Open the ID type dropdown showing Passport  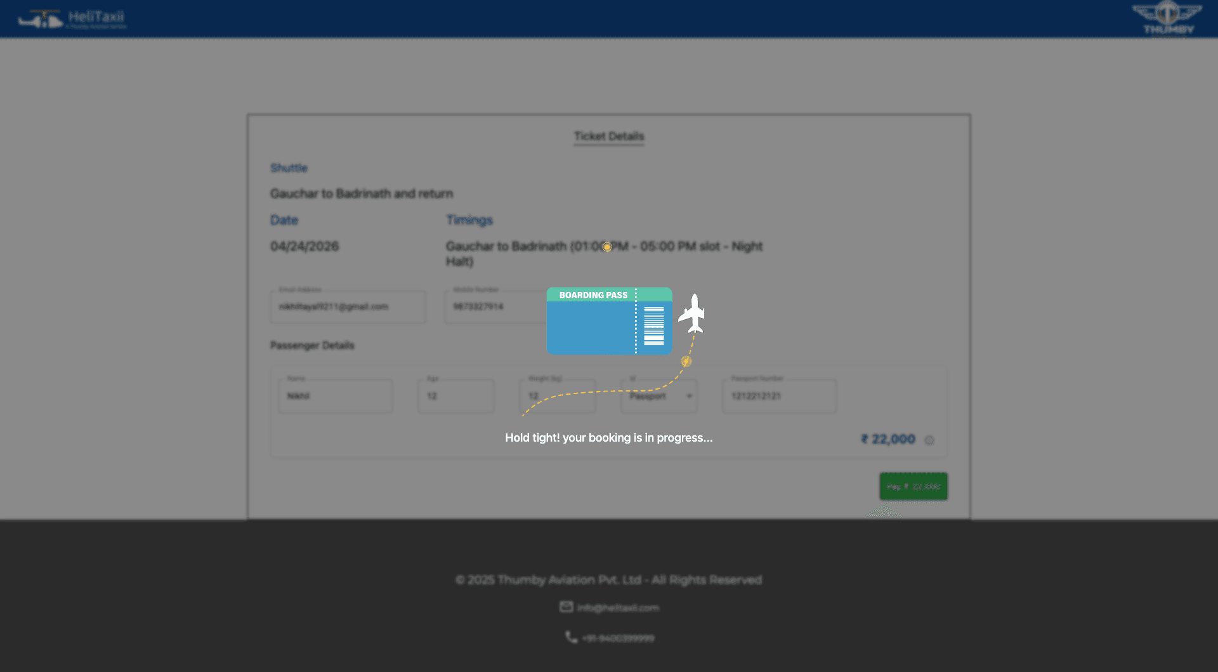(x=658, y=396)
